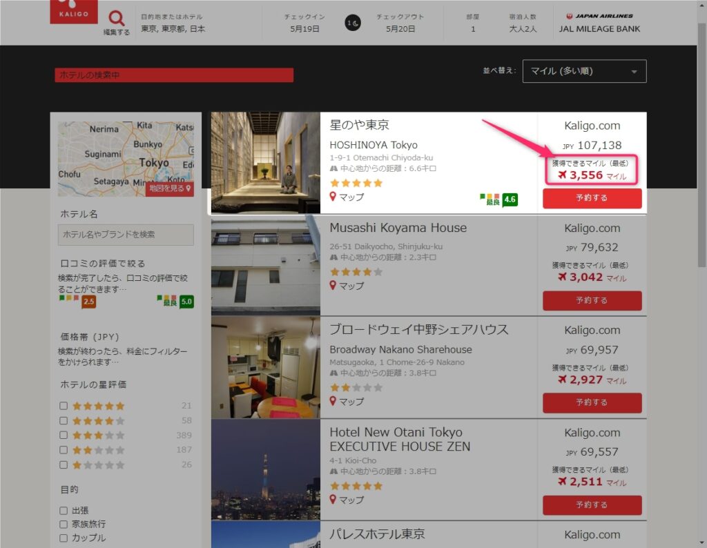This screenshot has width=707, height=548.
Task: Change the check-out date 5月20日
Action: point(400,28)
